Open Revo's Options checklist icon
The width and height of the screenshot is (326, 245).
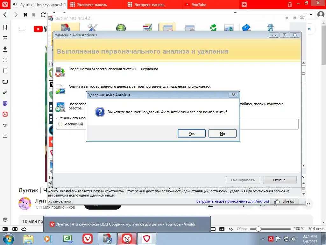click(x=147, y=27)
